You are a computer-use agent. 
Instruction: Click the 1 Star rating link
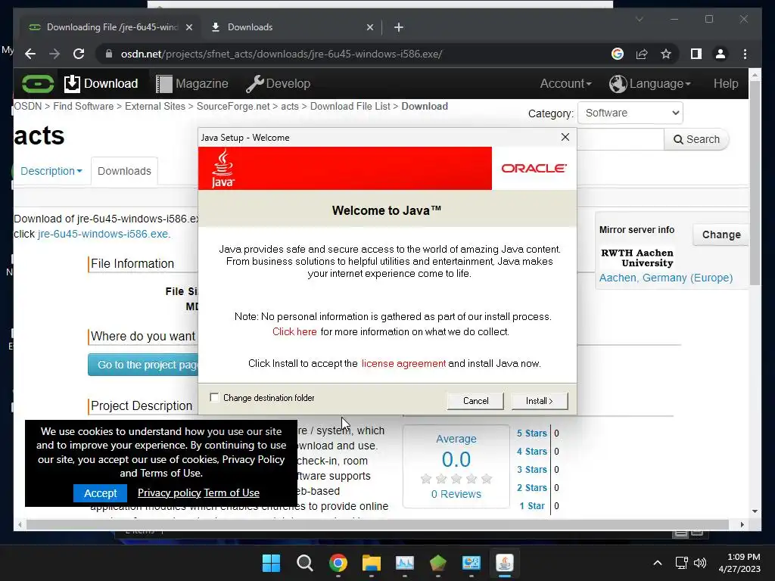point(532,506)
